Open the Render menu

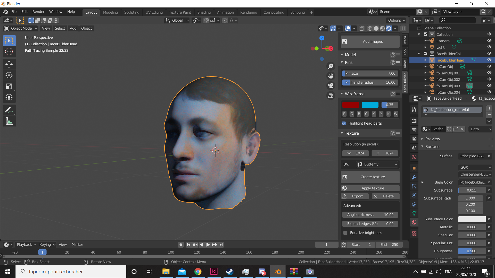tap(38, 12)
